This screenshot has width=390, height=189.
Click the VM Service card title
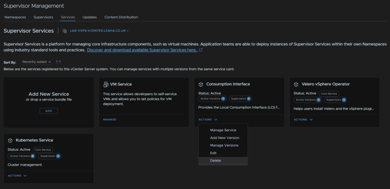(x=121, y=84)
